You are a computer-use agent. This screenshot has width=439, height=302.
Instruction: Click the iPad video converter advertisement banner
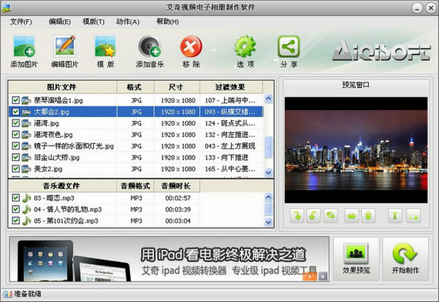point(169,259)
